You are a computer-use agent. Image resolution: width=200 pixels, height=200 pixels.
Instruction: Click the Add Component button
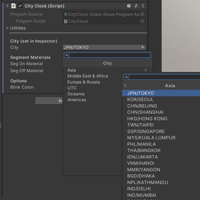49,101
